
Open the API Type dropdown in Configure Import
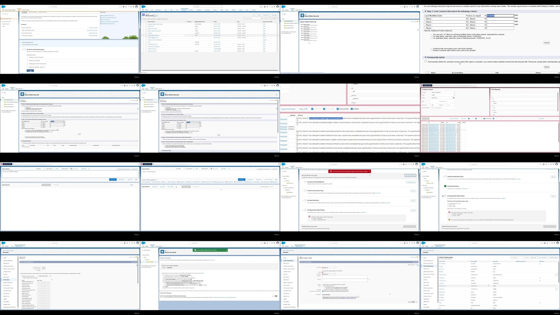click(443, 92)
